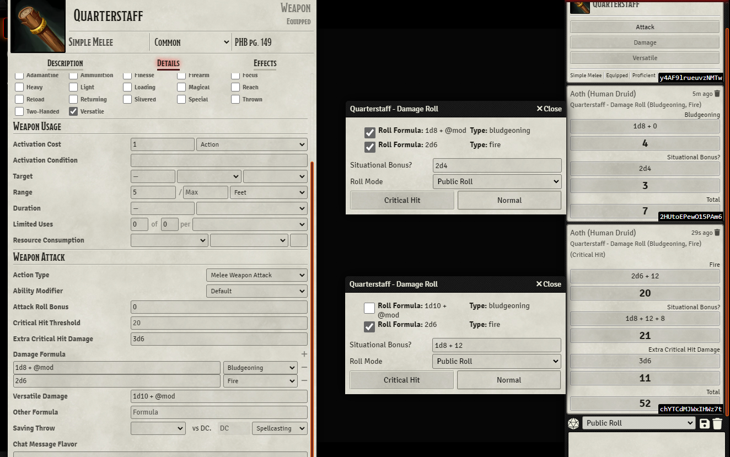Click the Quarterstaff item image on the sheet

tap(37, 26)
